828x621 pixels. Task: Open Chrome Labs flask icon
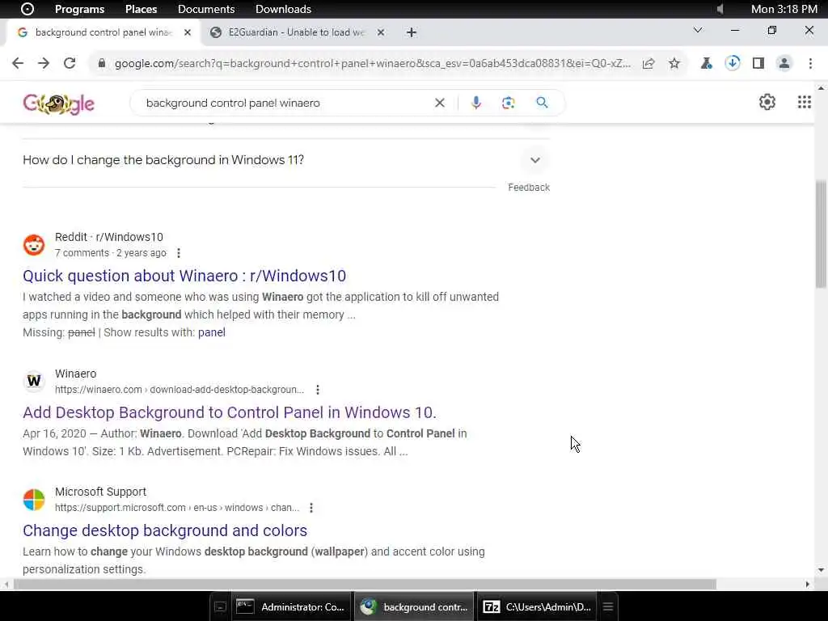tap(706, 63)
